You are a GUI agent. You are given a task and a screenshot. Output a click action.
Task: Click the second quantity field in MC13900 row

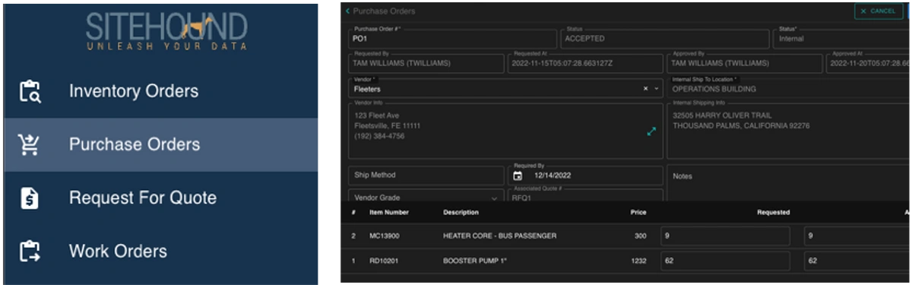pos(857,236)
